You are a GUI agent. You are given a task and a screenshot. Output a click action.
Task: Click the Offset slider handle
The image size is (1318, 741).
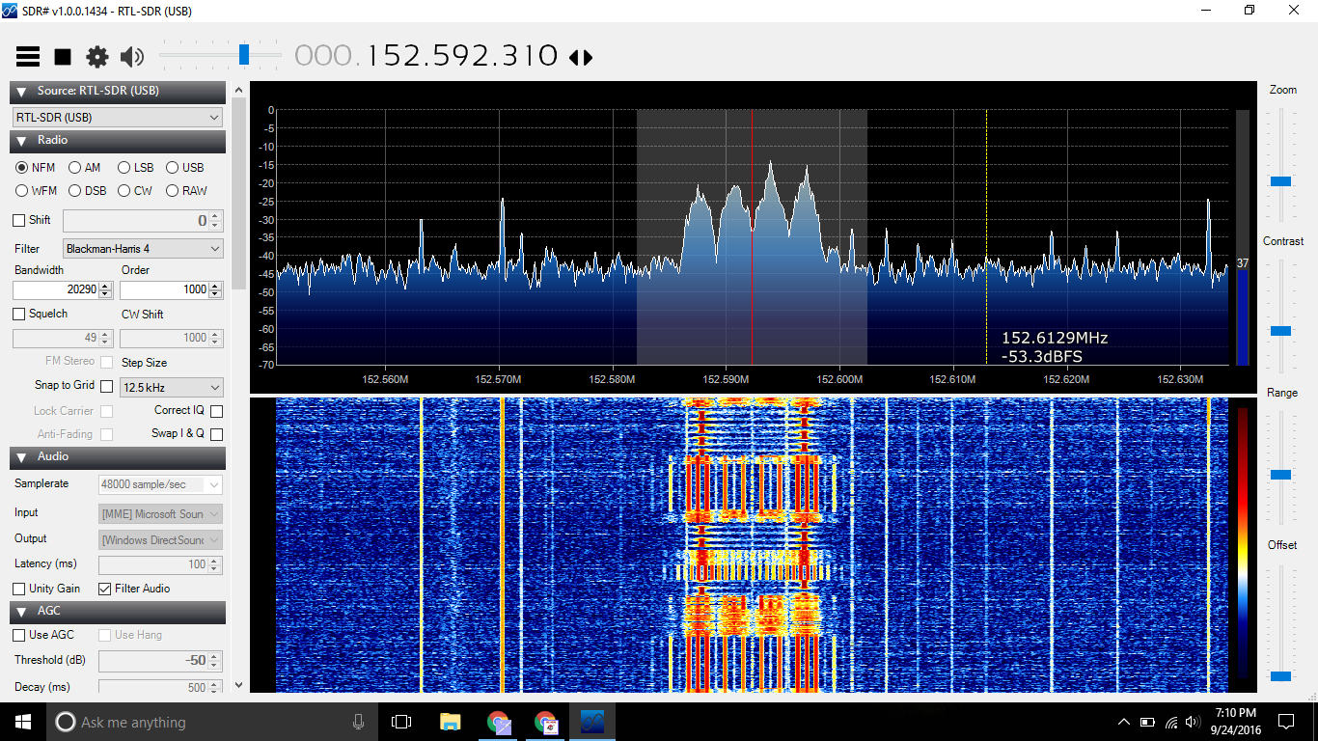(1281, 676)
